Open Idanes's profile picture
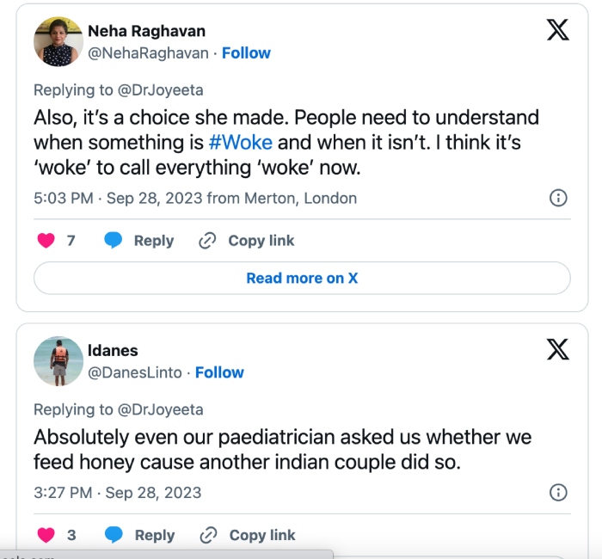This screenshot has width=602, height=559. (58, 361)
